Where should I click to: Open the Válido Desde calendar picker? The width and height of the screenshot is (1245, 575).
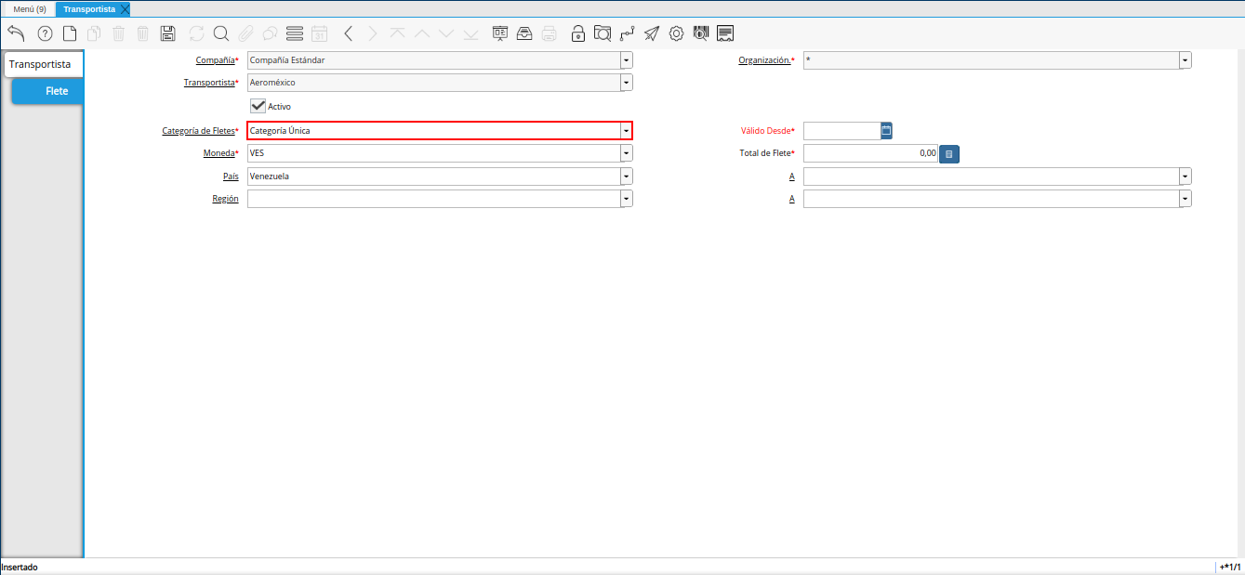click(887, 131)
